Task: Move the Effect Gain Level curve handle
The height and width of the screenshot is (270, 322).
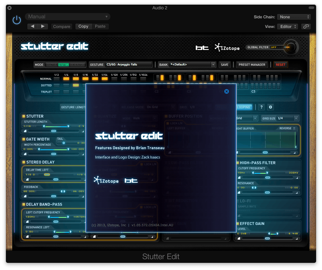Action: click(x=267, y=238)
